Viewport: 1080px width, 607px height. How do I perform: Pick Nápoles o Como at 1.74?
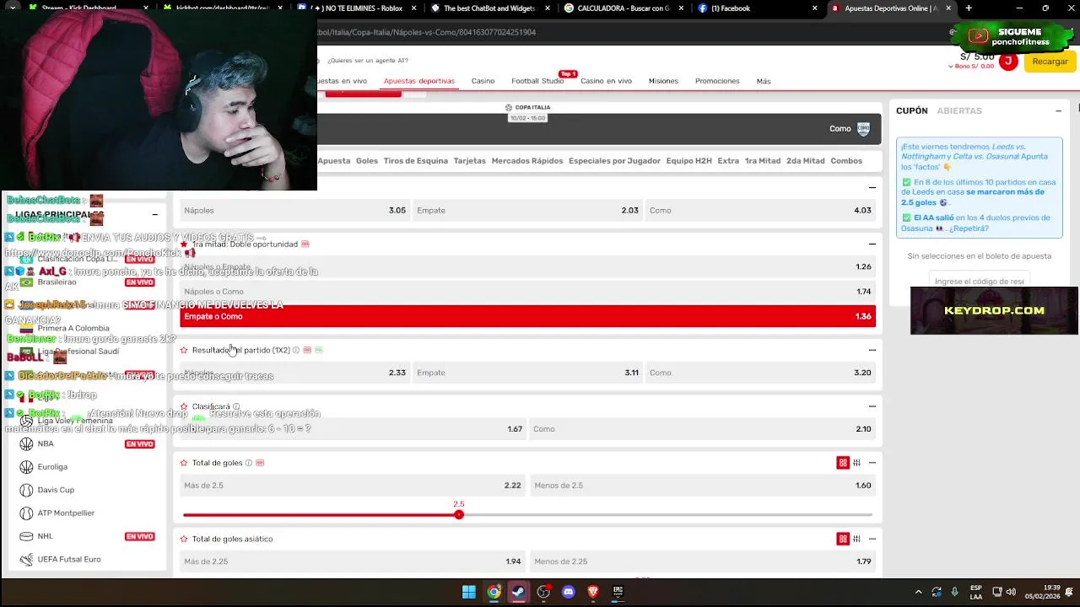click(527, 292)
